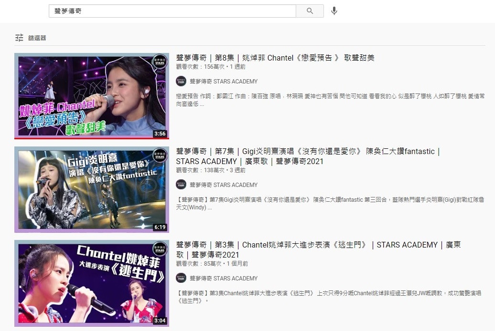This screenshot has height=331, width=495.
Task: Visit 聲夢傳奇 STARS ACADEMY channel under third video
Action: (224, 279)
